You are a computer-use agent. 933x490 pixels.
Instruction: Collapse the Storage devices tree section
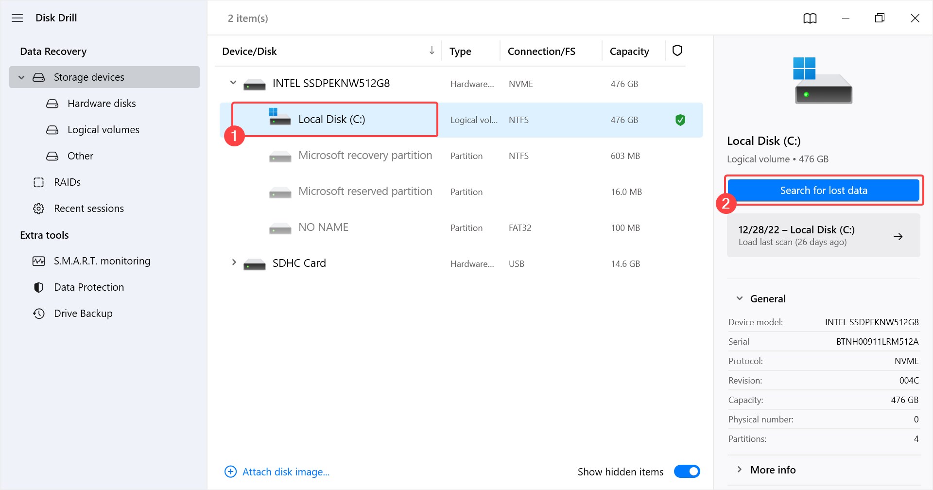click(x=21, y=77)
